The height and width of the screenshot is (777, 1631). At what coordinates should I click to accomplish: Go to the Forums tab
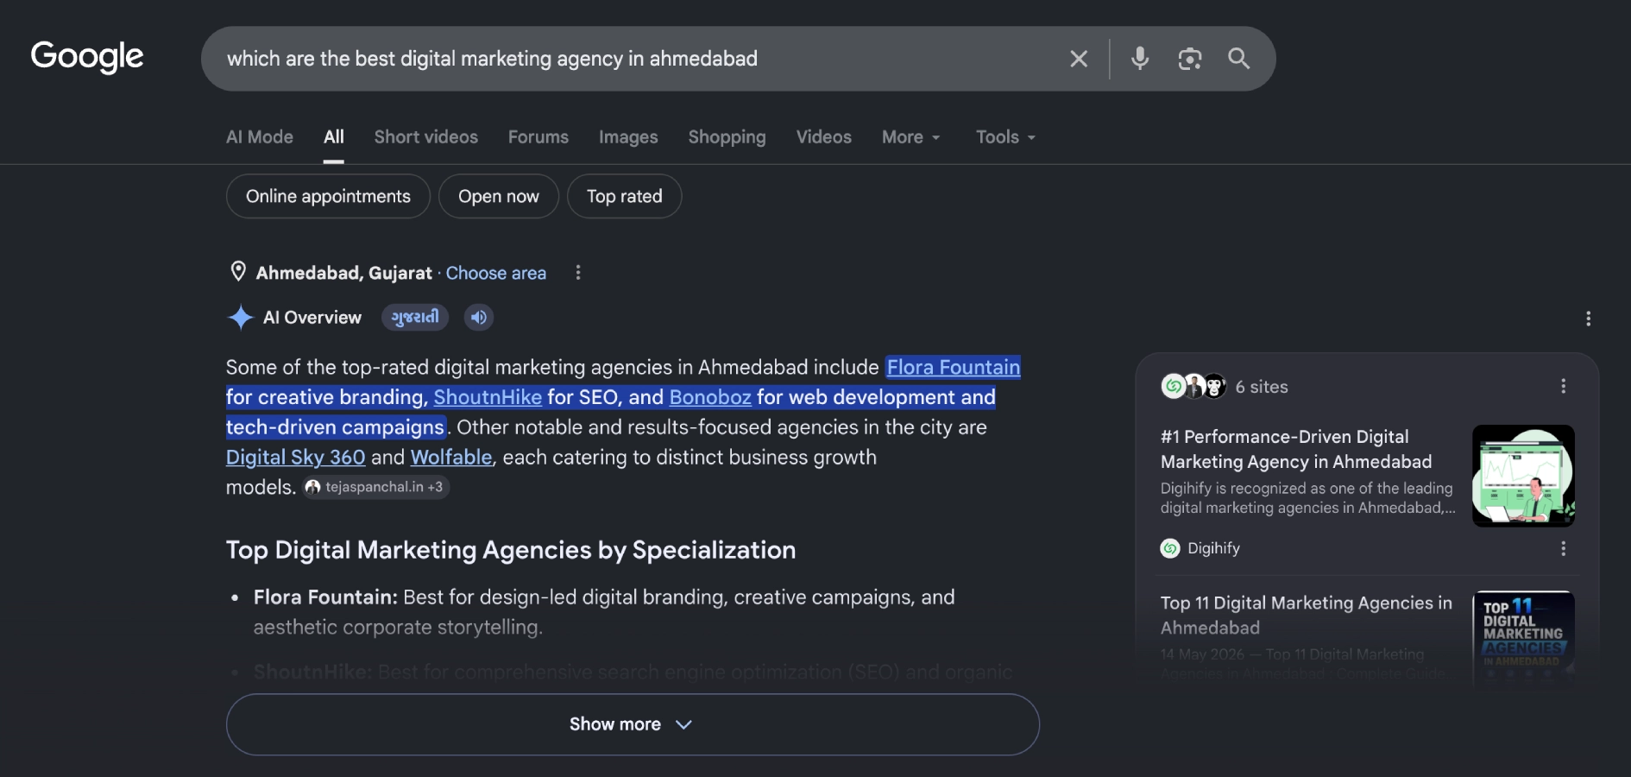[x=538, y=137]
